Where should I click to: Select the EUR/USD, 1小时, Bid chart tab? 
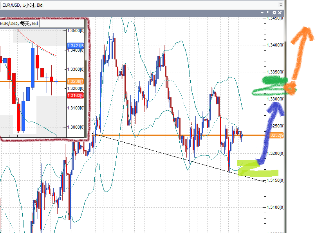coord(22,5)
